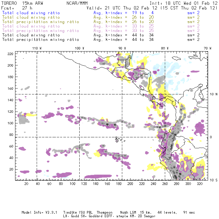This screenshot has width=219, height=219.
Task: Click the "44 levels," text
Action: point(167,212)
